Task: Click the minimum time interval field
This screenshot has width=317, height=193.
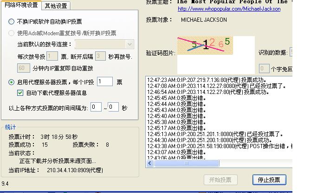Action: pyautogui.click(x=96, y=107)
